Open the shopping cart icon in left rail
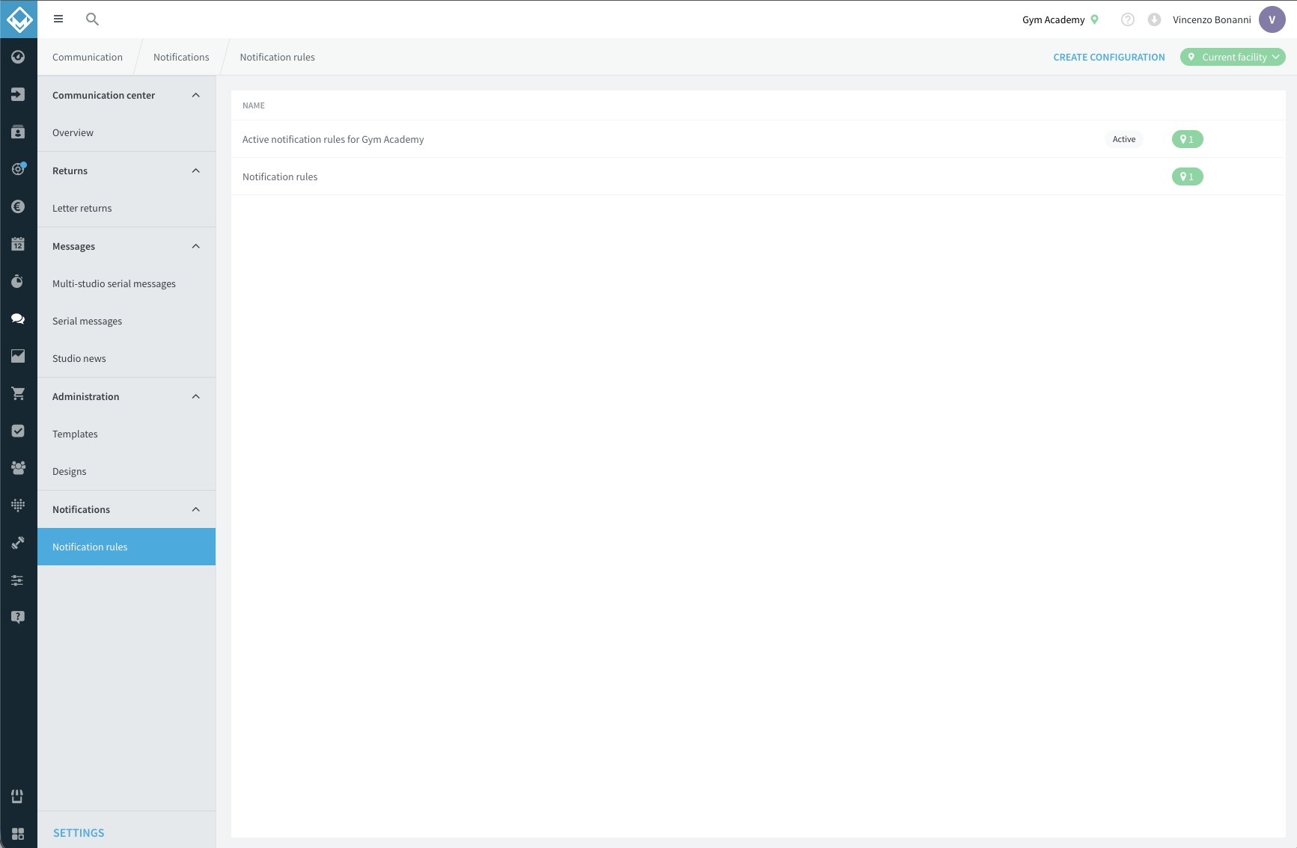Screen dimensions: 1297x848 click(18, 393)
